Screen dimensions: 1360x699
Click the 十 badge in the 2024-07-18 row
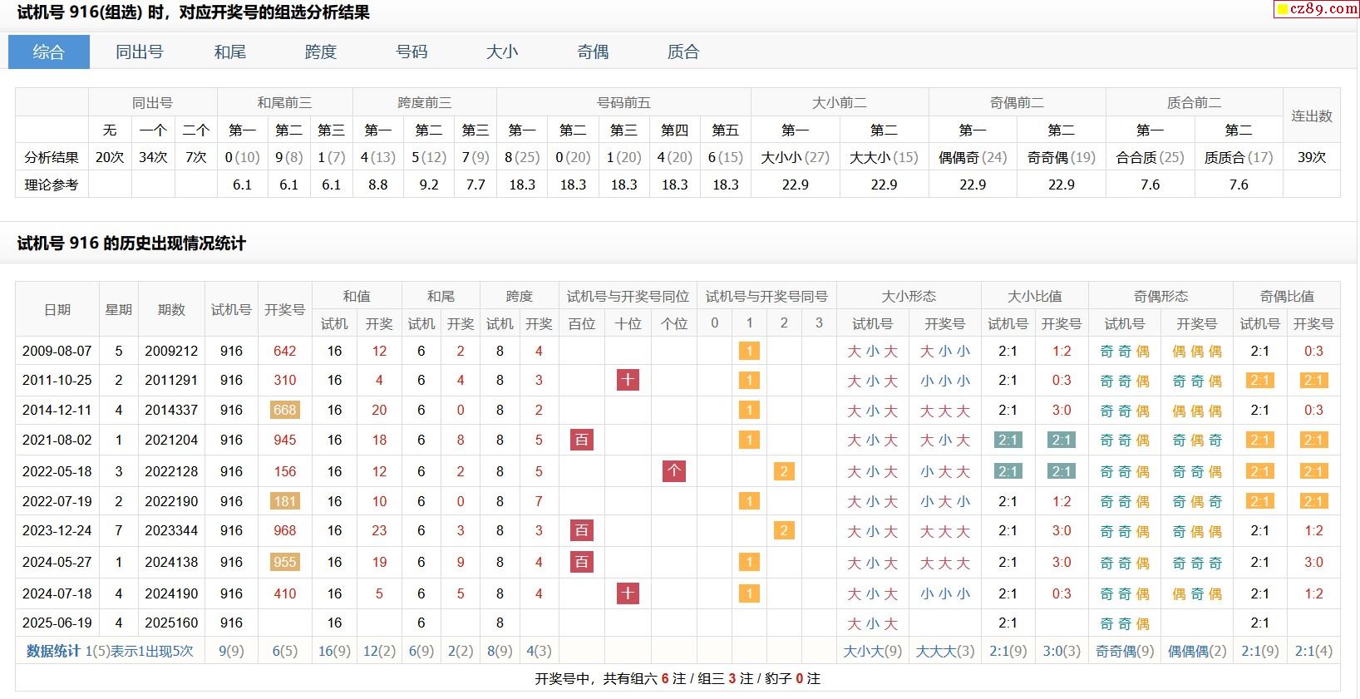[628, 593]
